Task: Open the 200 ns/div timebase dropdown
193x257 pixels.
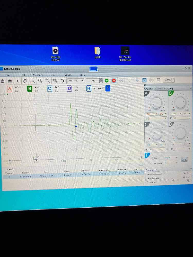Action: coord(76,81)
